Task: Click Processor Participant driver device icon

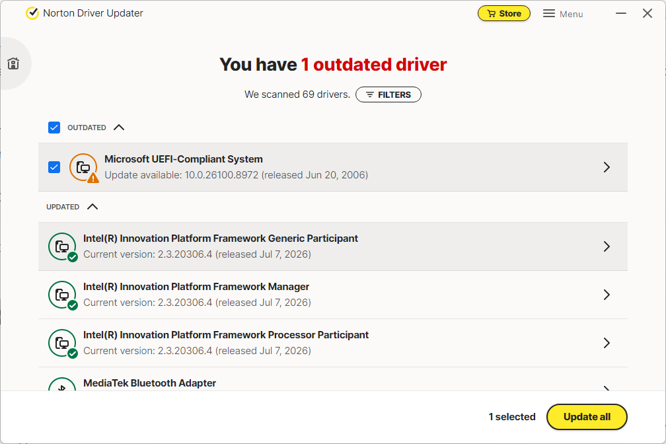Action: click(x=62, y=344)
